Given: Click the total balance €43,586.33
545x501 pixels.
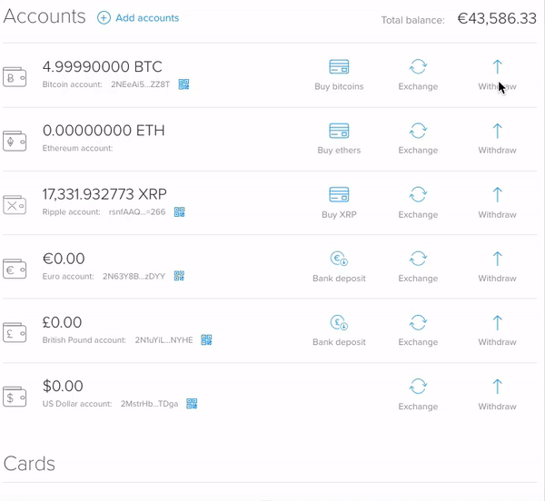Looking at the screenshot, I should [x=497, y=18].
